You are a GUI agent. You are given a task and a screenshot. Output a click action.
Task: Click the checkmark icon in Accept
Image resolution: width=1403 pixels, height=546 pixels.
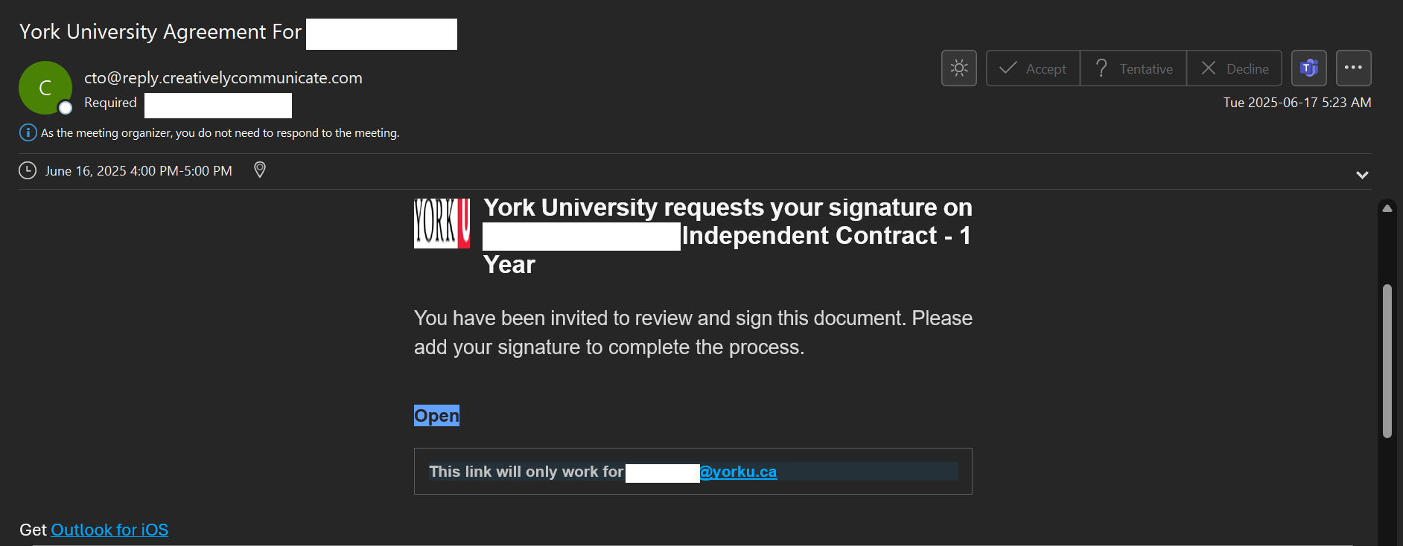tap(1008, 68)
